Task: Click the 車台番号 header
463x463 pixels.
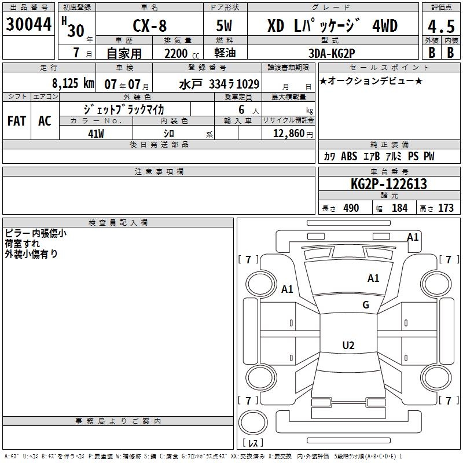Action: pos(389,171)
